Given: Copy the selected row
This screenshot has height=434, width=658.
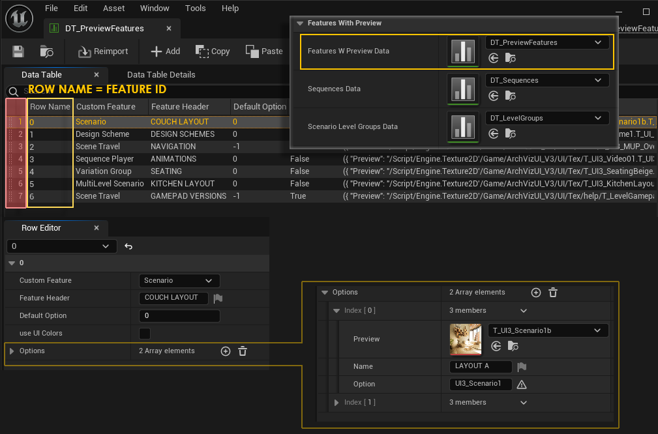Looking at the screenshot, I should click(213, 51).
